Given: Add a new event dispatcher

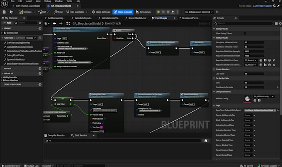Looking at the screenshot, I should (x=40, y=84).
